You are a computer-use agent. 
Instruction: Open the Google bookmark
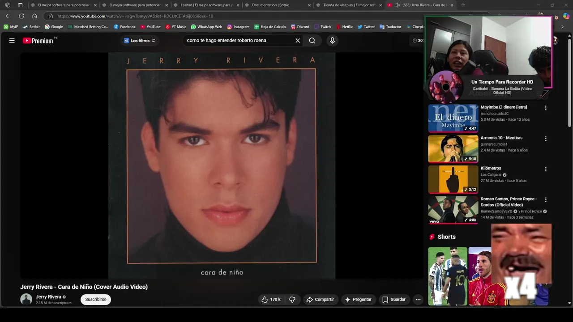[x=54, y=27]
